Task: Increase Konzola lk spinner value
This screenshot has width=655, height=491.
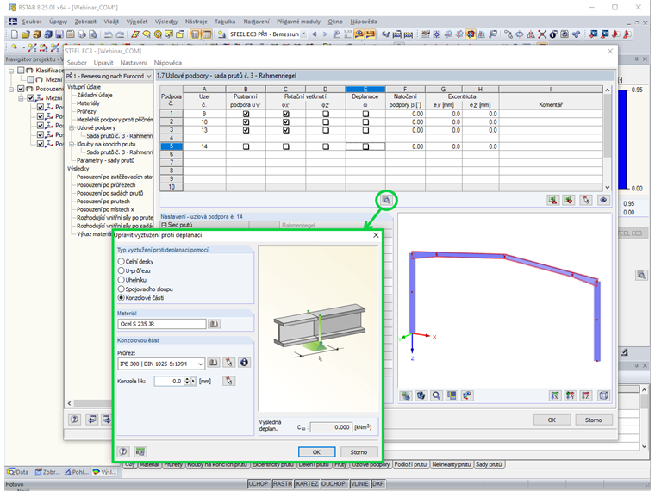Action: click(187, 379)
